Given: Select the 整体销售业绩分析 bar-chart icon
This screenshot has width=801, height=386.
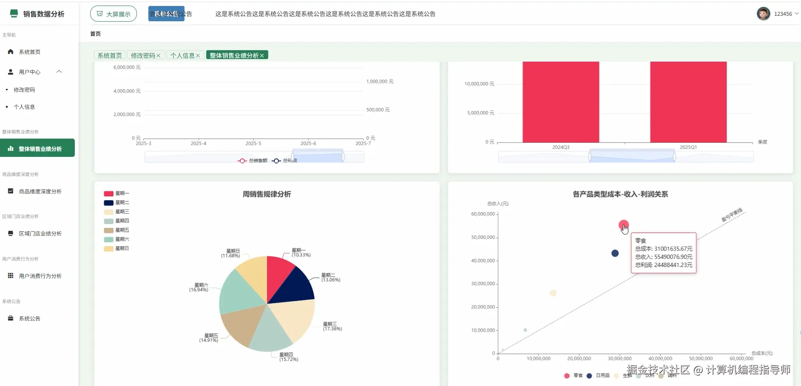Looking at the screenshot, I should pyautogui.click(x=10, y=148).
